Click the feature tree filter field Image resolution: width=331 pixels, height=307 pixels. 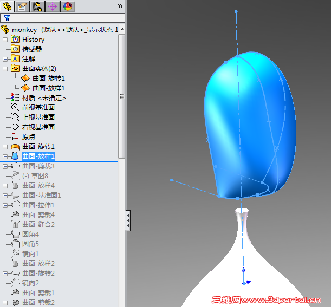tap(62, 18)
